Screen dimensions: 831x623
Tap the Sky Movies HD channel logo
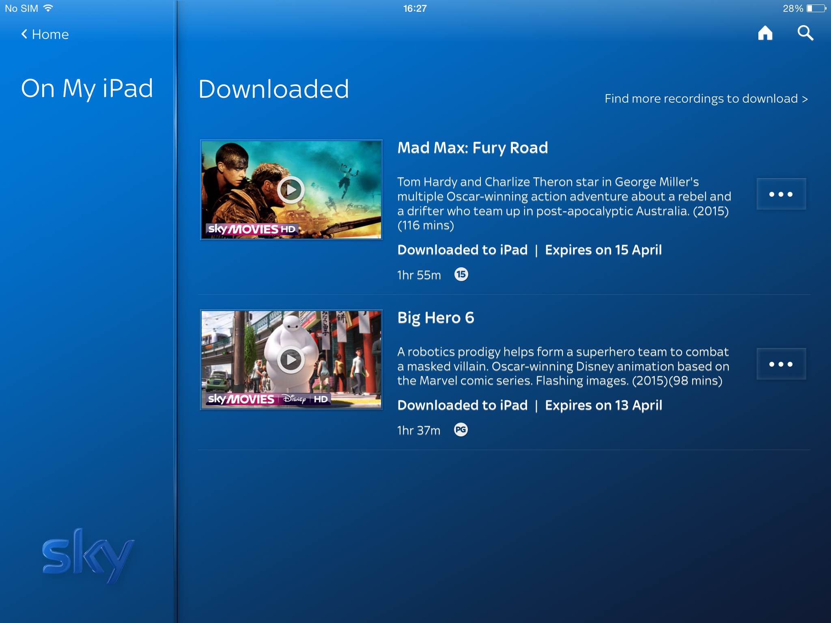[252, 229]
